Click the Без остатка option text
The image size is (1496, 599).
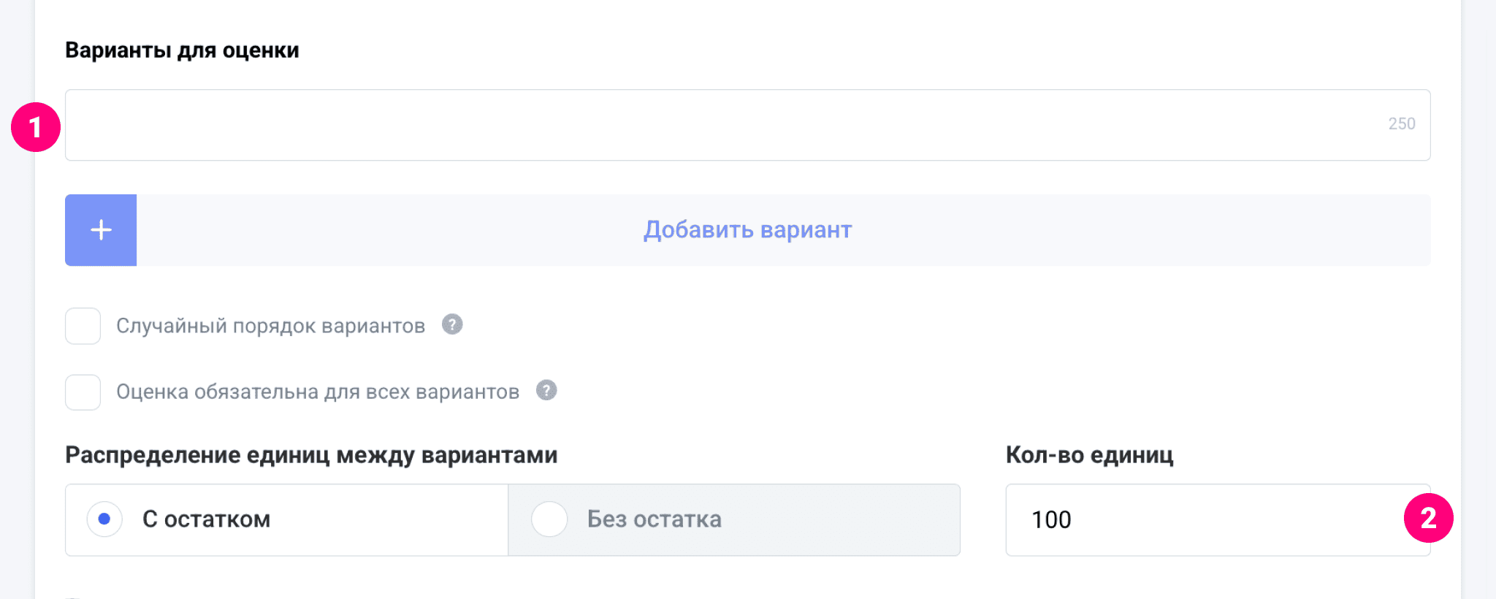tap(654, 519)
